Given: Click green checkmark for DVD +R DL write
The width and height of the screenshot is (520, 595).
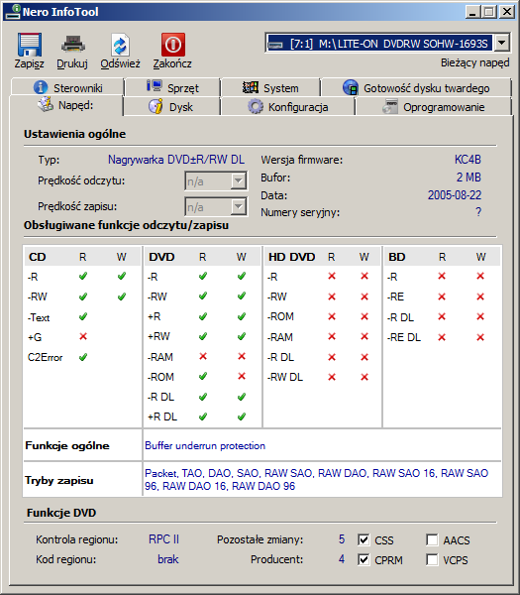Looking at the screenshot, I should 242,416.
